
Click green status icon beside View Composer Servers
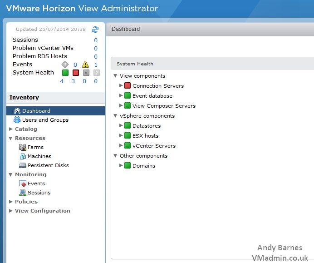coord(128,105)
